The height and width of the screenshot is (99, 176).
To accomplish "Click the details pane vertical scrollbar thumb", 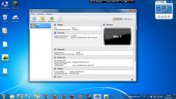I will point(135,43).
